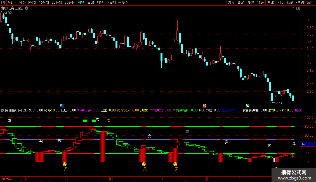Click the 波段买入期: 0.00 value
Viewport: 316px width, 182px height.
point(281,110)
